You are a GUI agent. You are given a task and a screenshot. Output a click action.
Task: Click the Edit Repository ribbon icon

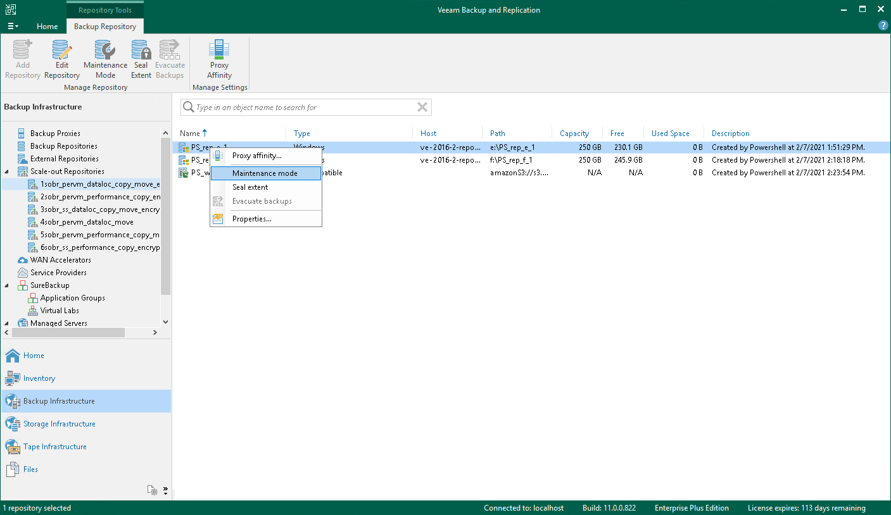tap(62, 50)
